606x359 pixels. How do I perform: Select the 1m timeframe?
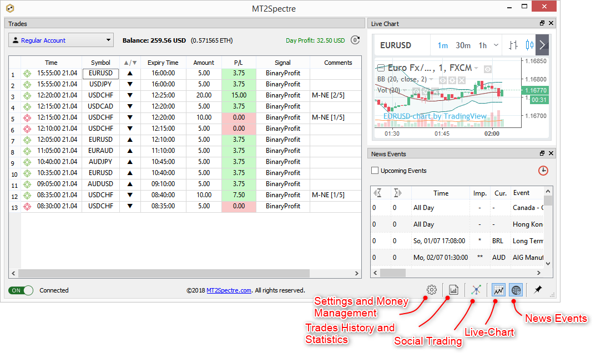(442, 45)
